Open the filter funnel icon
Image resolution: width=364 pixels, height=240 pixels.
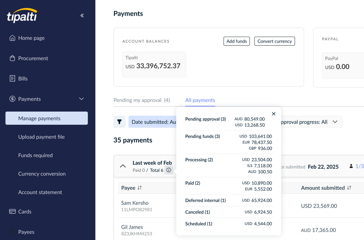119,122
